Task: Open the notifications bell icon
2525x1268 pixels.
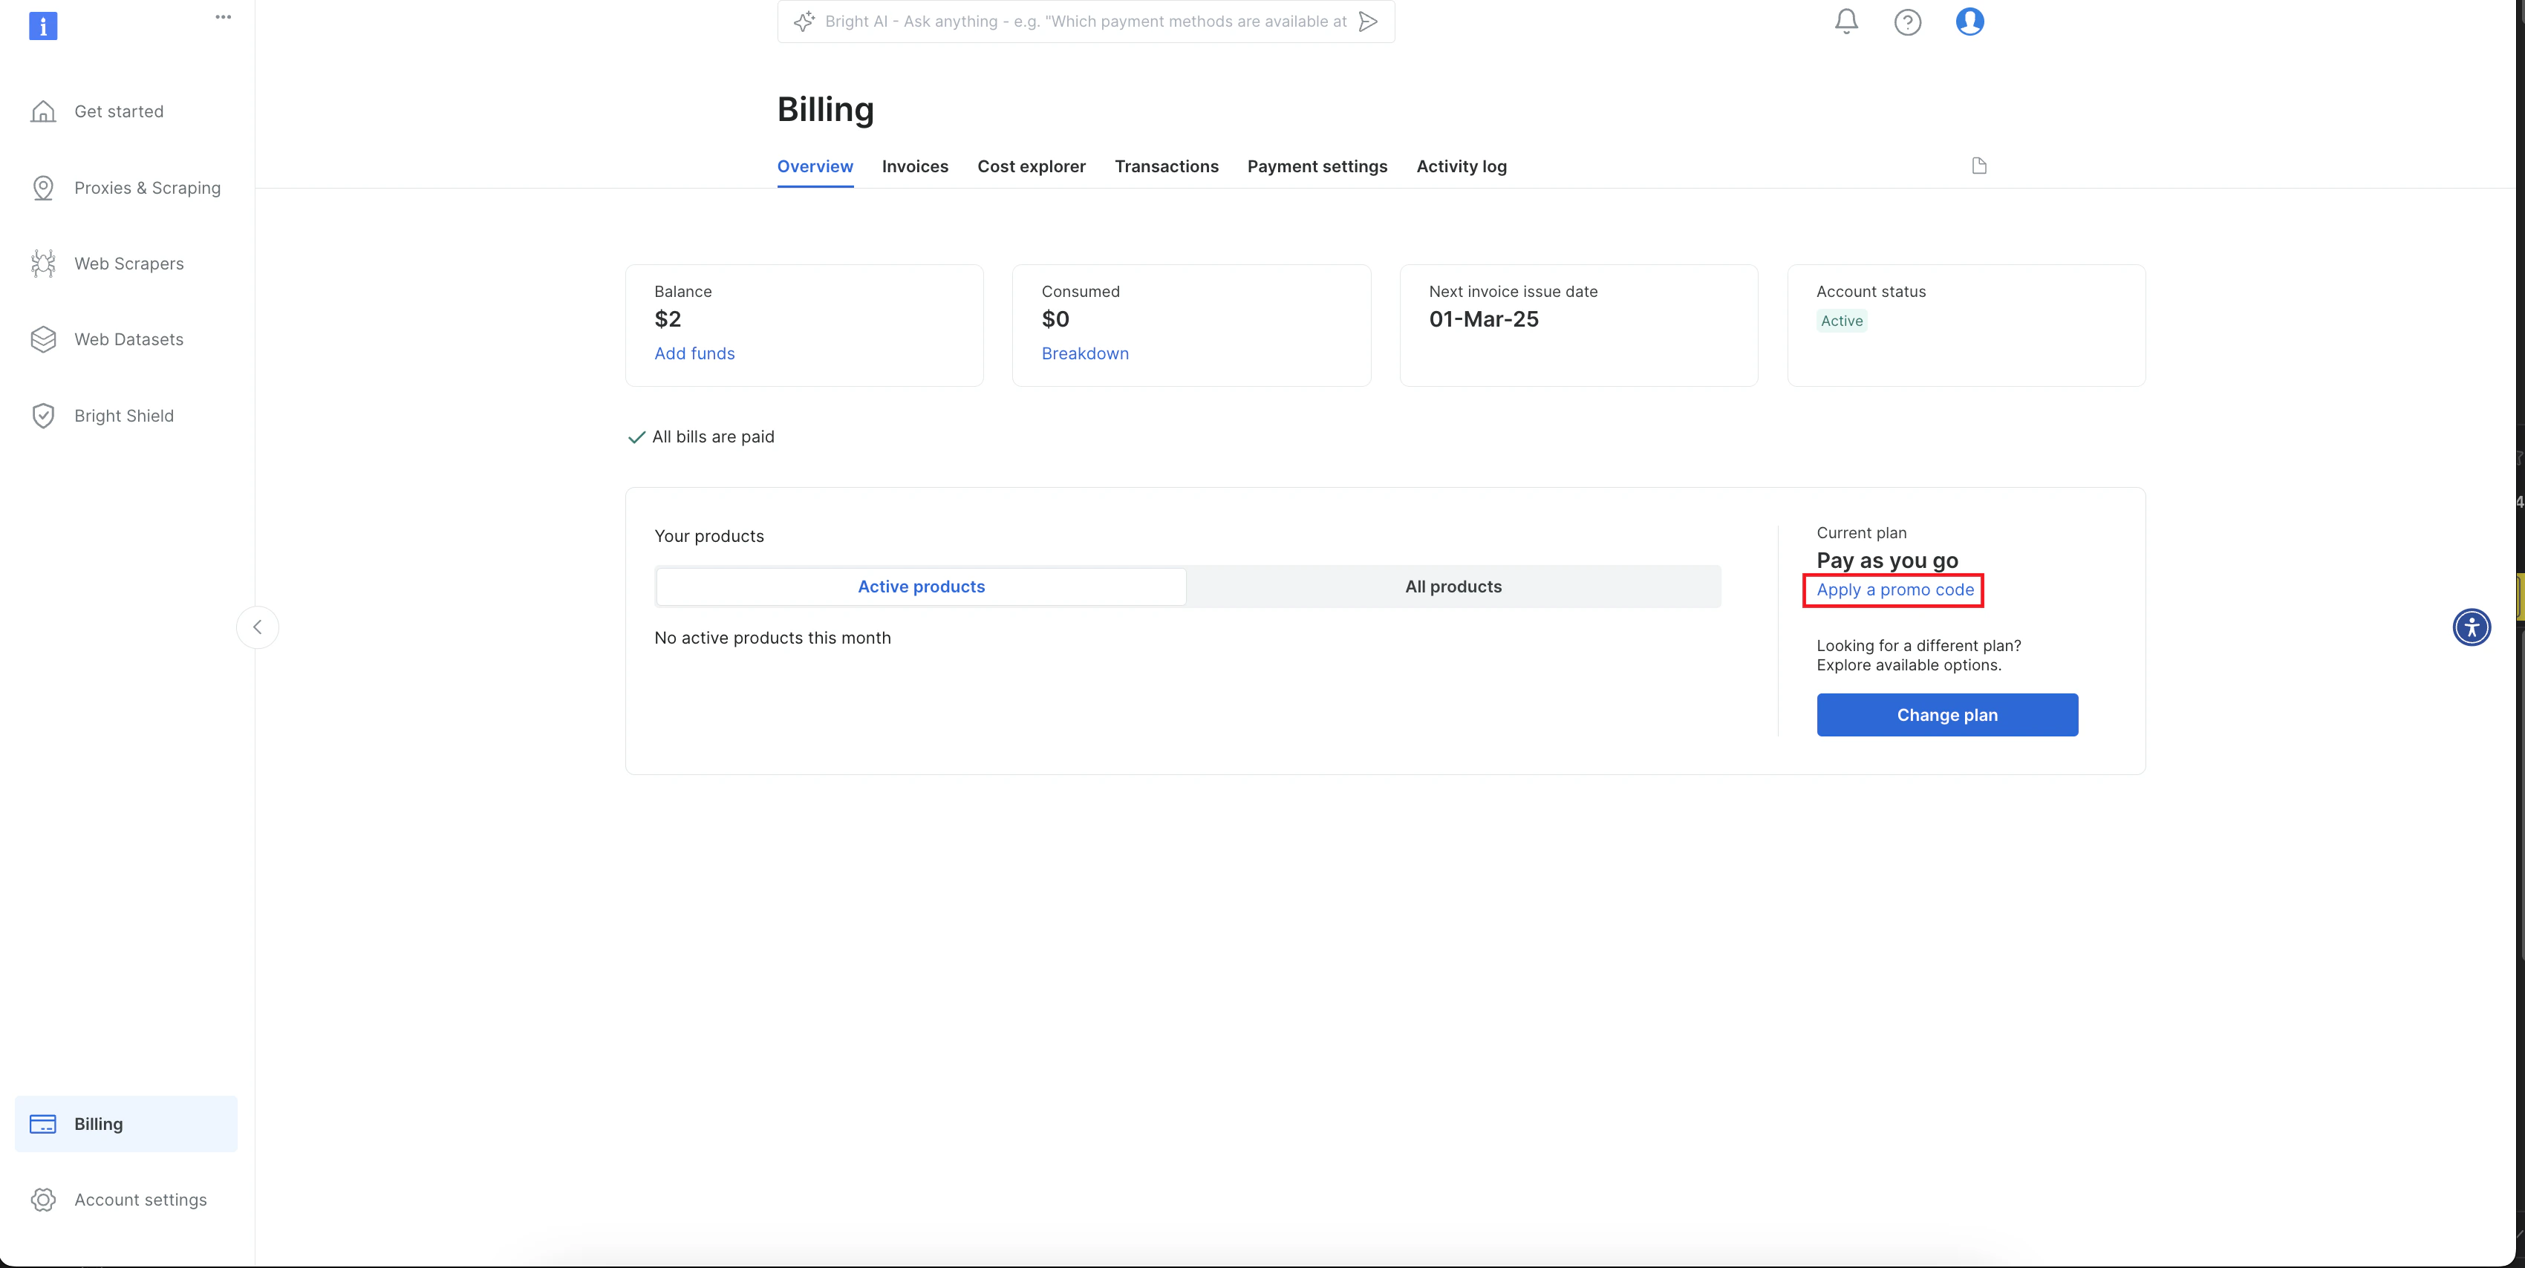Action: click(x=1845, y=22)
